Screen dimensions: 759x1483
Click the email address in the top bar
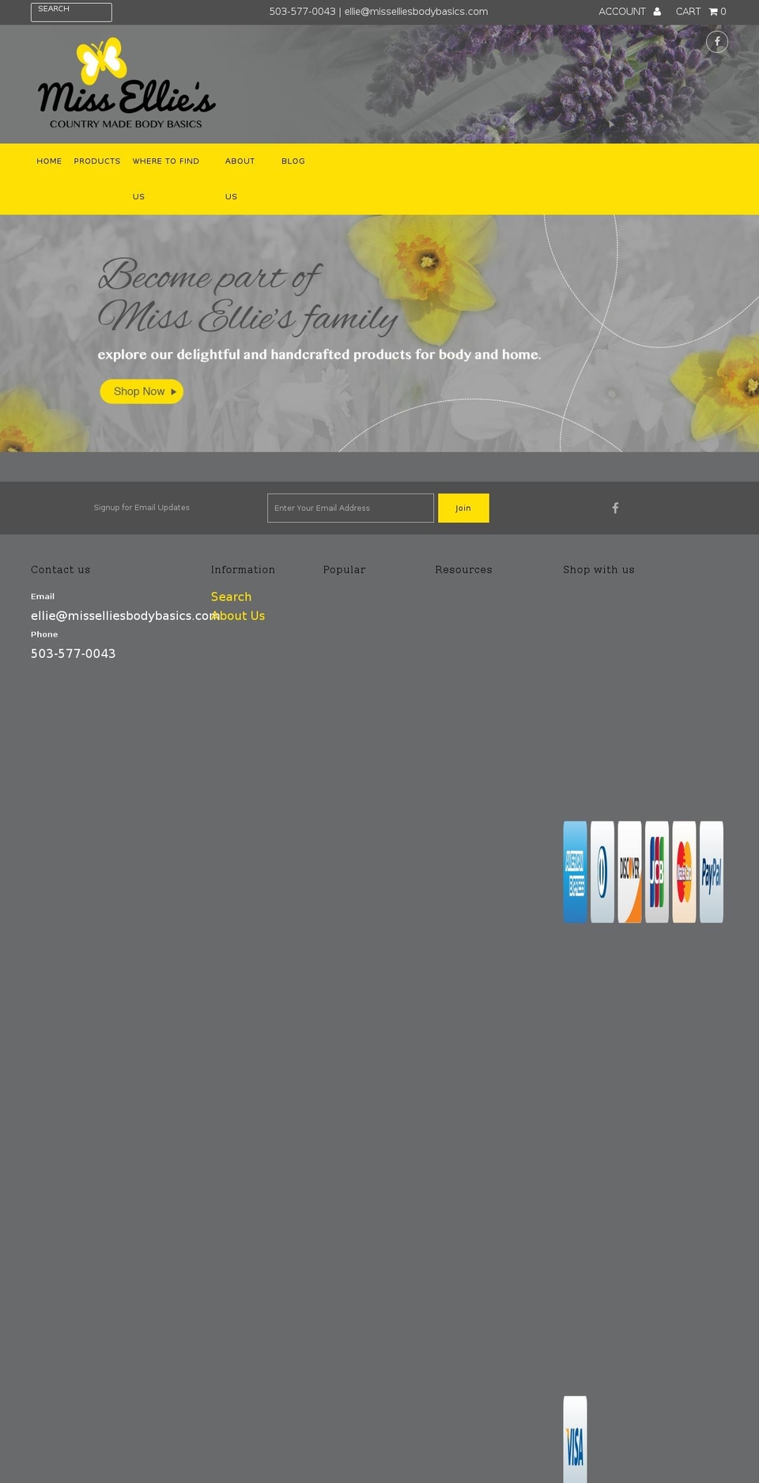click(416, 12)
